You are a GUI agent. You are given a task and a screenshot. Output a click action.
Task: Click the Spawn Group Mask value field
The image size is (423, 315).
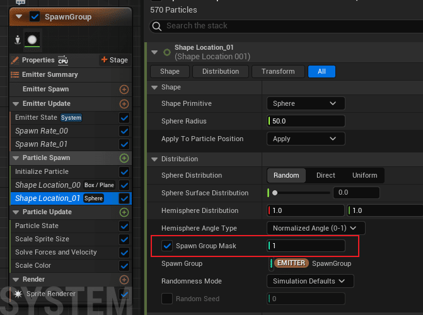pos(306,246)
